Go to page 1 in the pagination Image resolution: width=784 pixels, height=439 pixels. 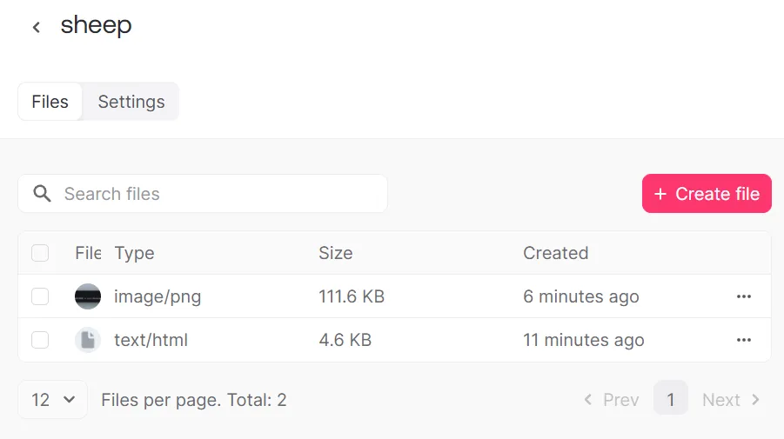tap(671, 400)
